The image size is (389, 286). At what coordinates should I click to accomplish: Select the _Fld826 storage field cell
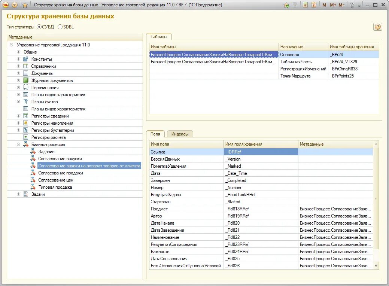261,266
